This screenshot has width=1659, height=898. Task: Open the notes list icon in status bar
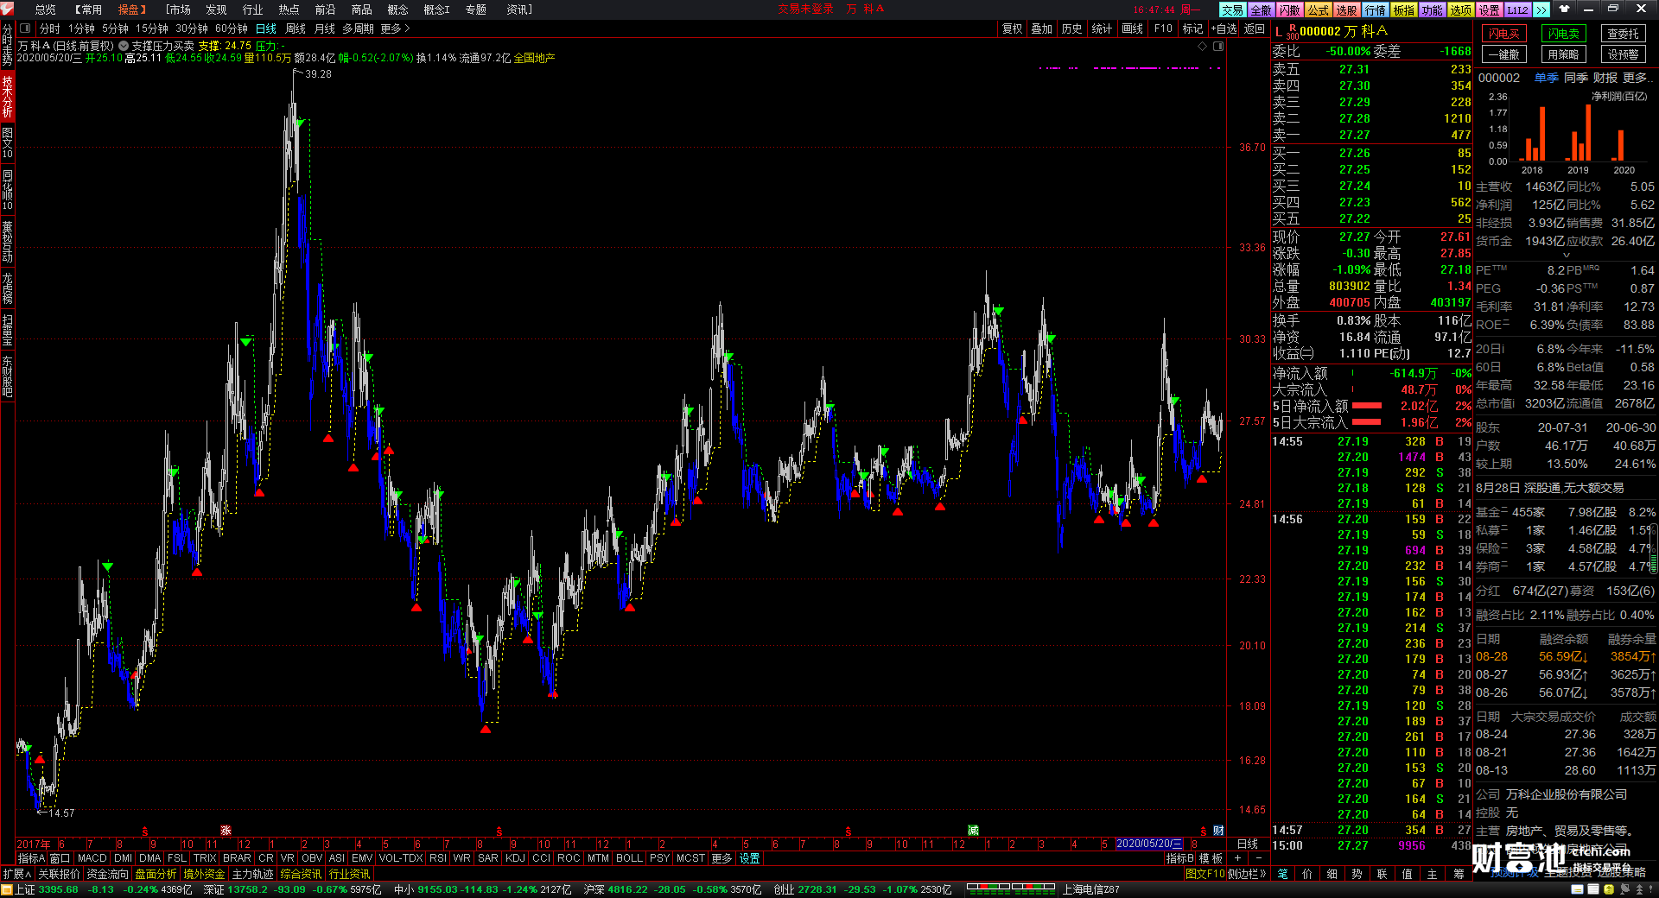point(1592,889)
